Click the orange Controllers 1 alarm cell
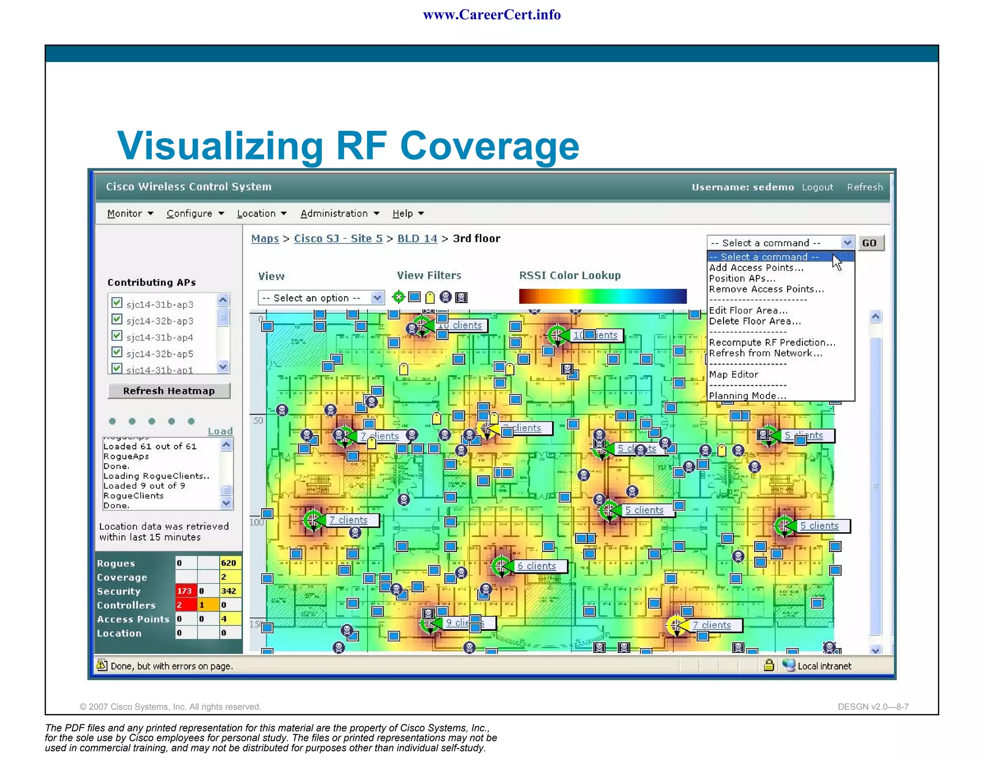The width and height of the screenshot is (984, 760). 208,604
